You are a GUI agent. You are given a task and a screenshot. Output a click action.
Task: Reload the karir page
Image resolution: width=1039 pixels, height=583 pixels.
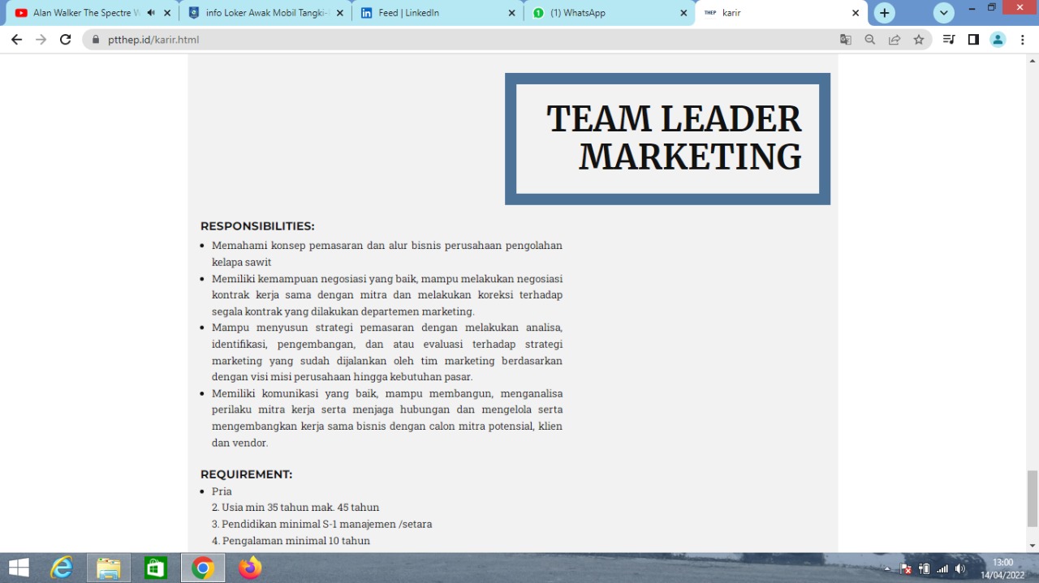point(66,40)
